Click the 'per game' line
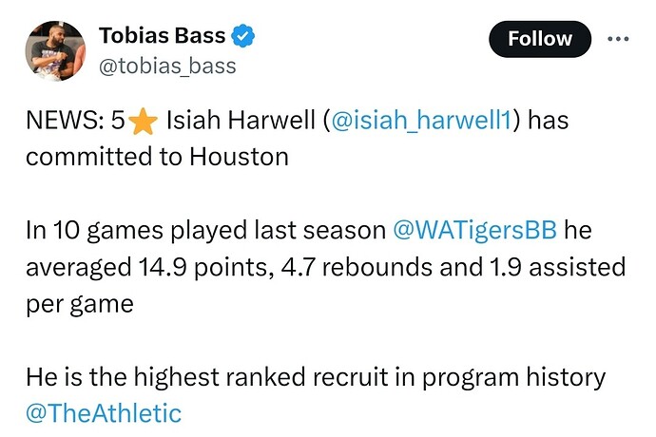The width and height of the screenshot is (656, 437). (x=80, y=304)
